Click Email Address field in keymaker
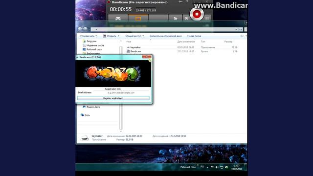The image size is (313, 176). coord(121,92)
